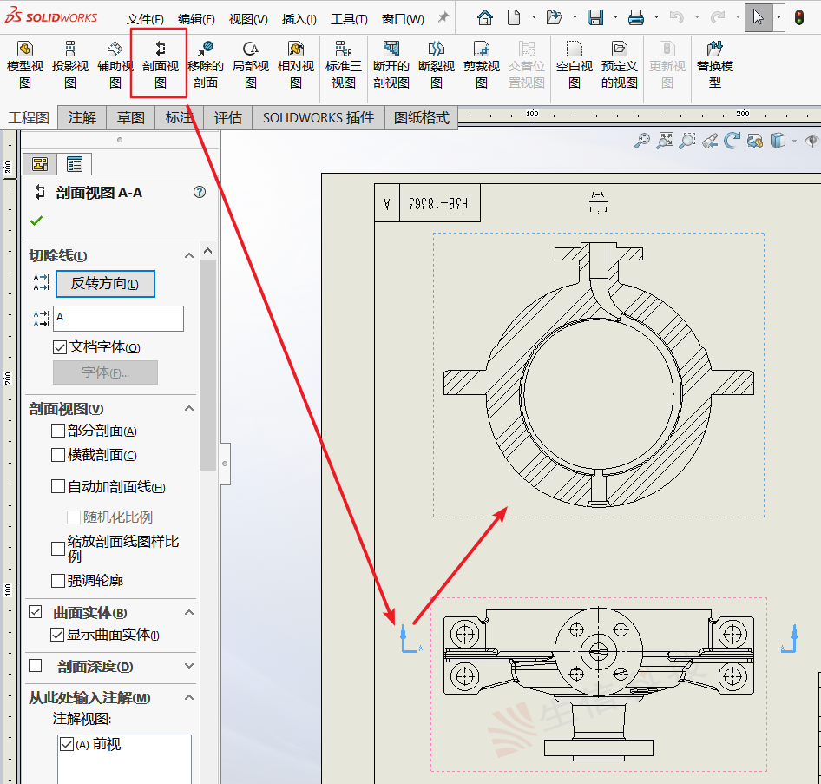Click the PropertyManager help question mark
This screenshot has width=821, height=784.
[199, 192]
